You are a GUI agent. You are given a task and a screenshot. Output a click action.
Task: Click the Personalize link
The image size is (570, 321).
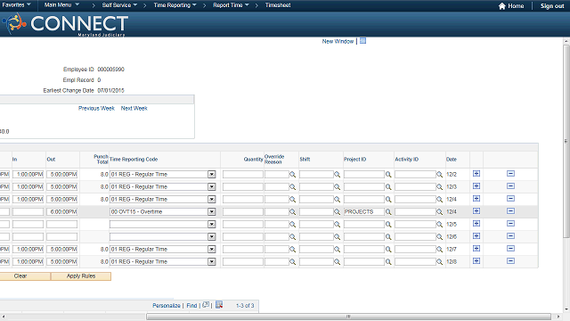point(167,306)
